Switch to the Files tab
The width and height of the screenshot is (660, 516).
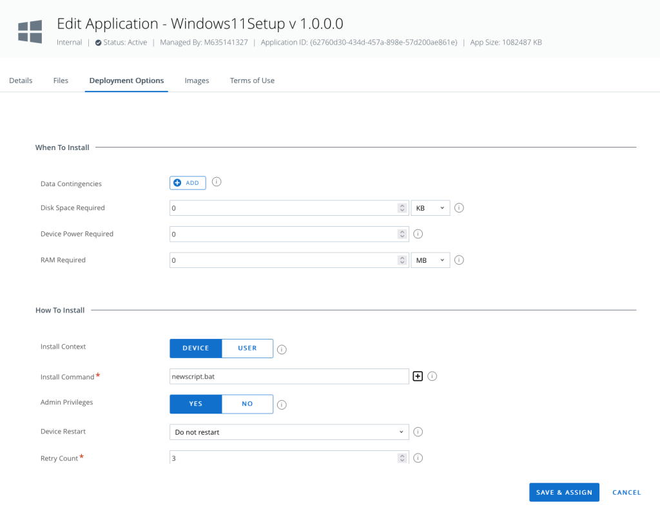pos(61,81)
